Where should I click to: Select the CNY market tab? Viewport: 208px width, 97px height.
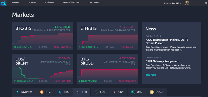tap(118, 92)
